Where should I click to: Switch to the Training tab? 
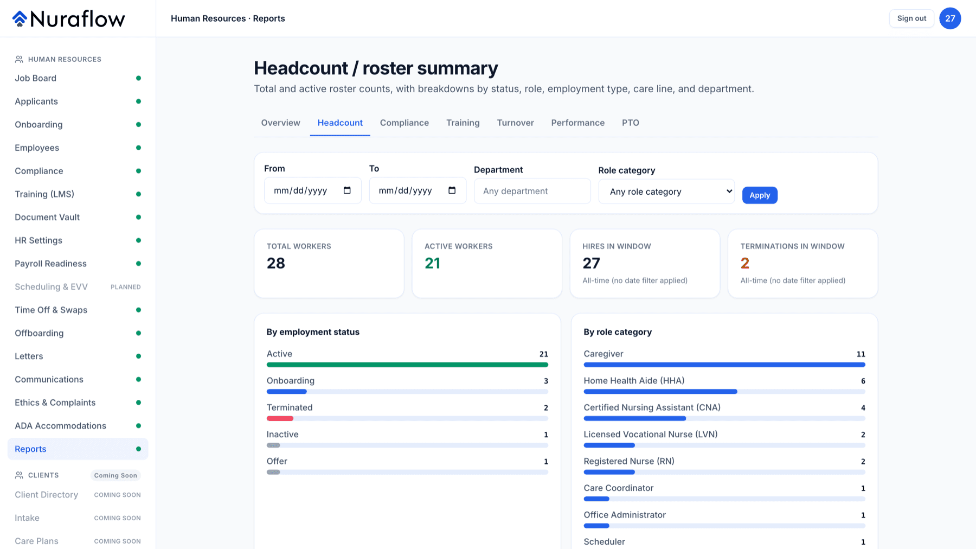[x=463, y=123]
